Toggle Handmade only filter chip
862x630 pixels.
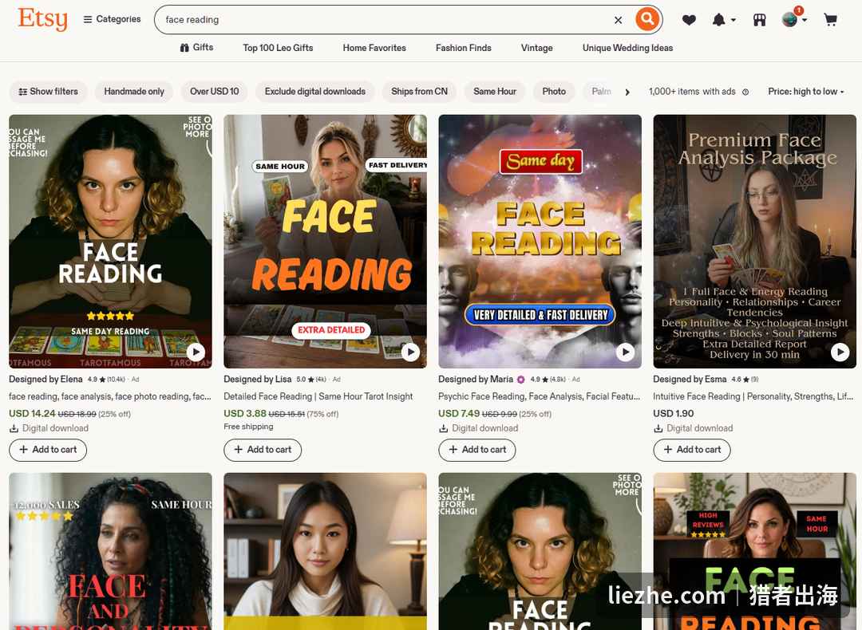tap(134, 91)
